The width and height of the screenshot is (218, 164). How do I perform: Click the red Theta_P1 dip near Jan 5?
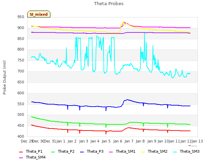(x=106, y=133)
